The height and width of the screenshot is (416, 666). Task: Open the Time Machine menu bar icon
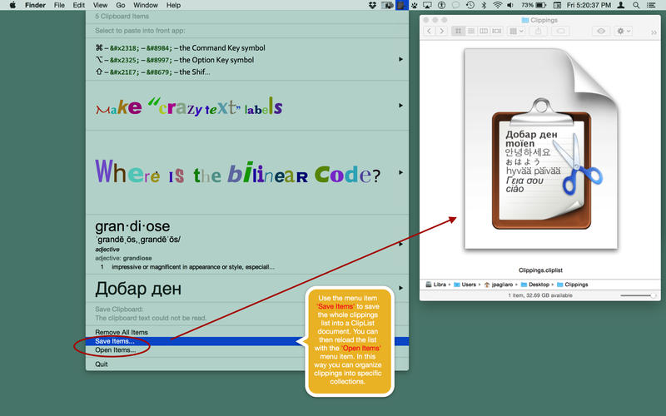(x=470, y=5)
